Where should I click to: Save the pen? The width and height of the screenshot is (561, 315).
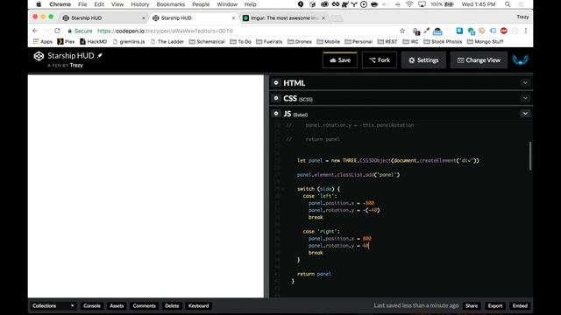(340, 60)
